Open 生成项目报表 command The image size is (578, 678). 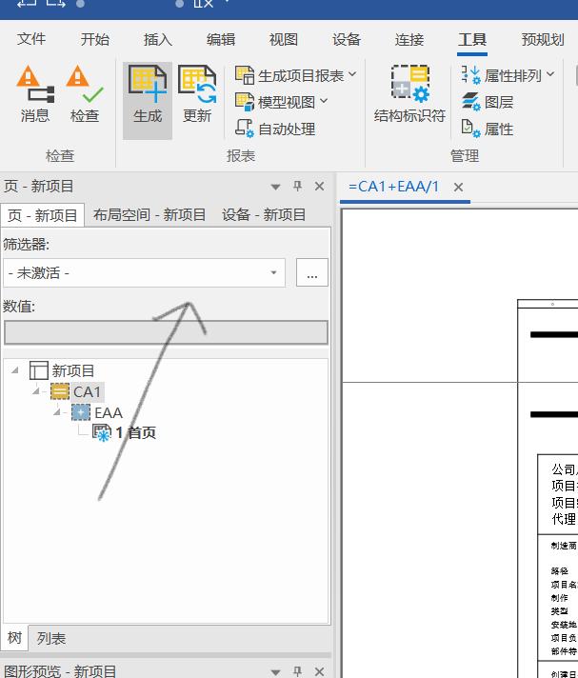289,75
